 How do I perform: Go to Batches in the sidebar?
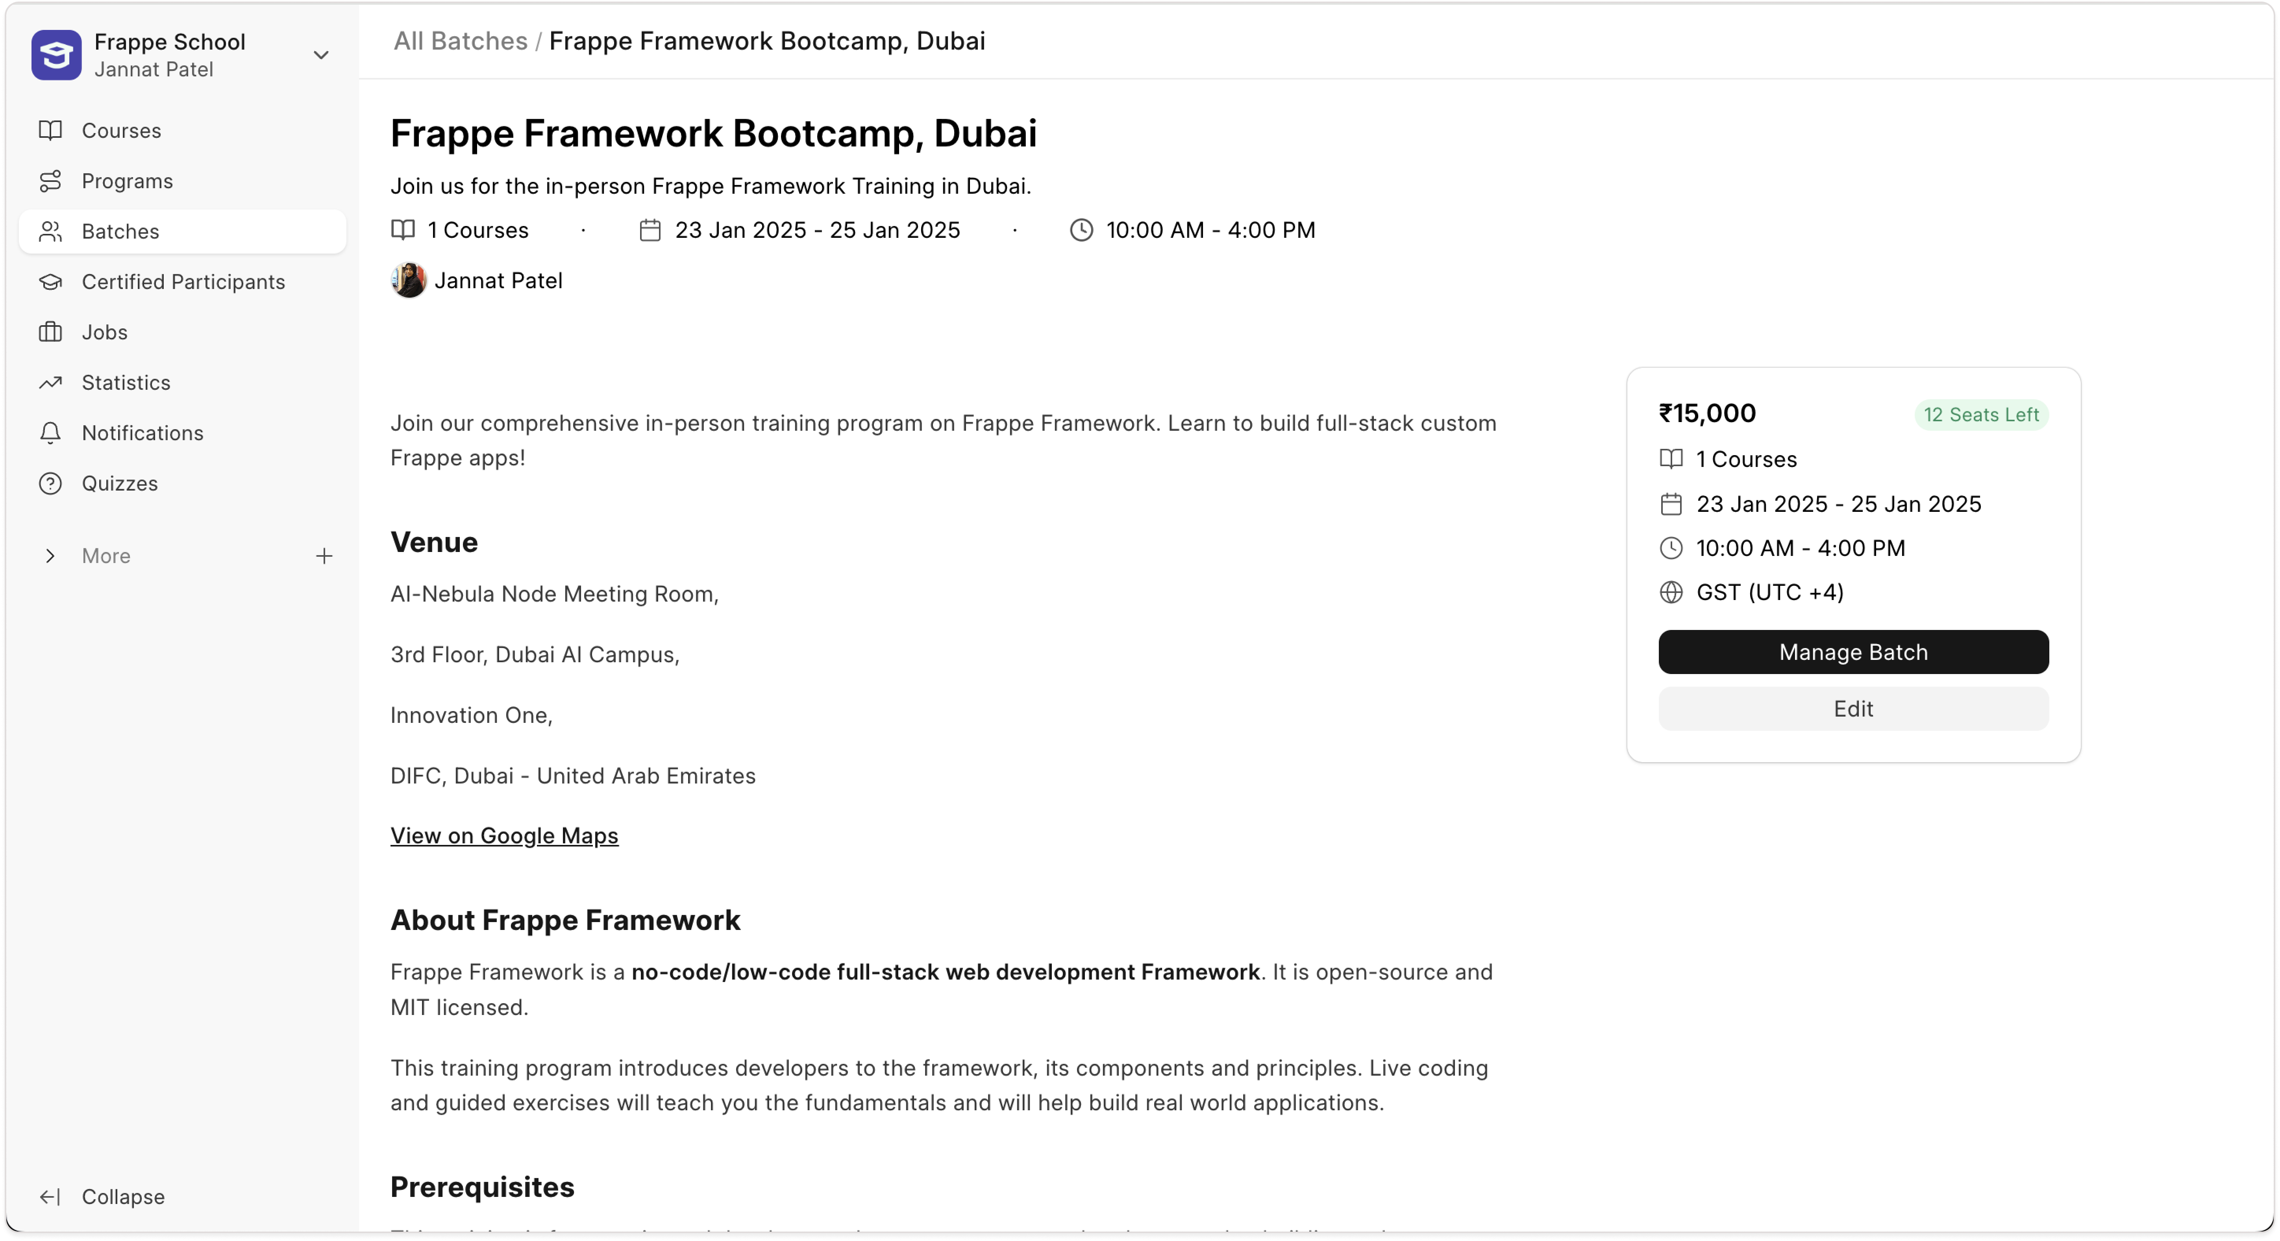click(120, 232)
